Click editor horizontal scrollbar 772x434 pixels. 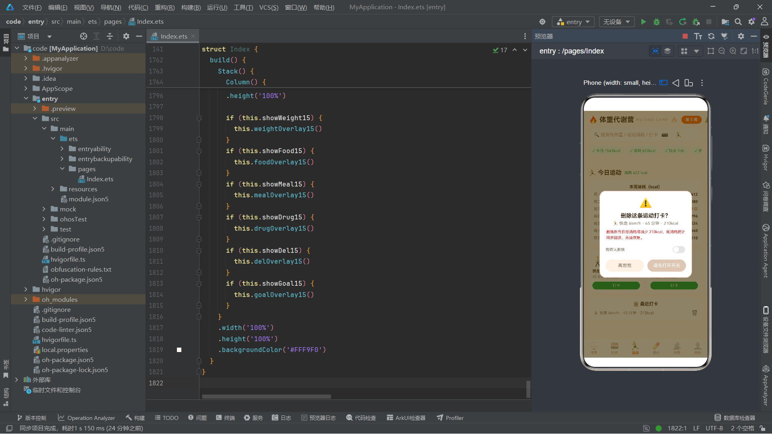(266, 397)
